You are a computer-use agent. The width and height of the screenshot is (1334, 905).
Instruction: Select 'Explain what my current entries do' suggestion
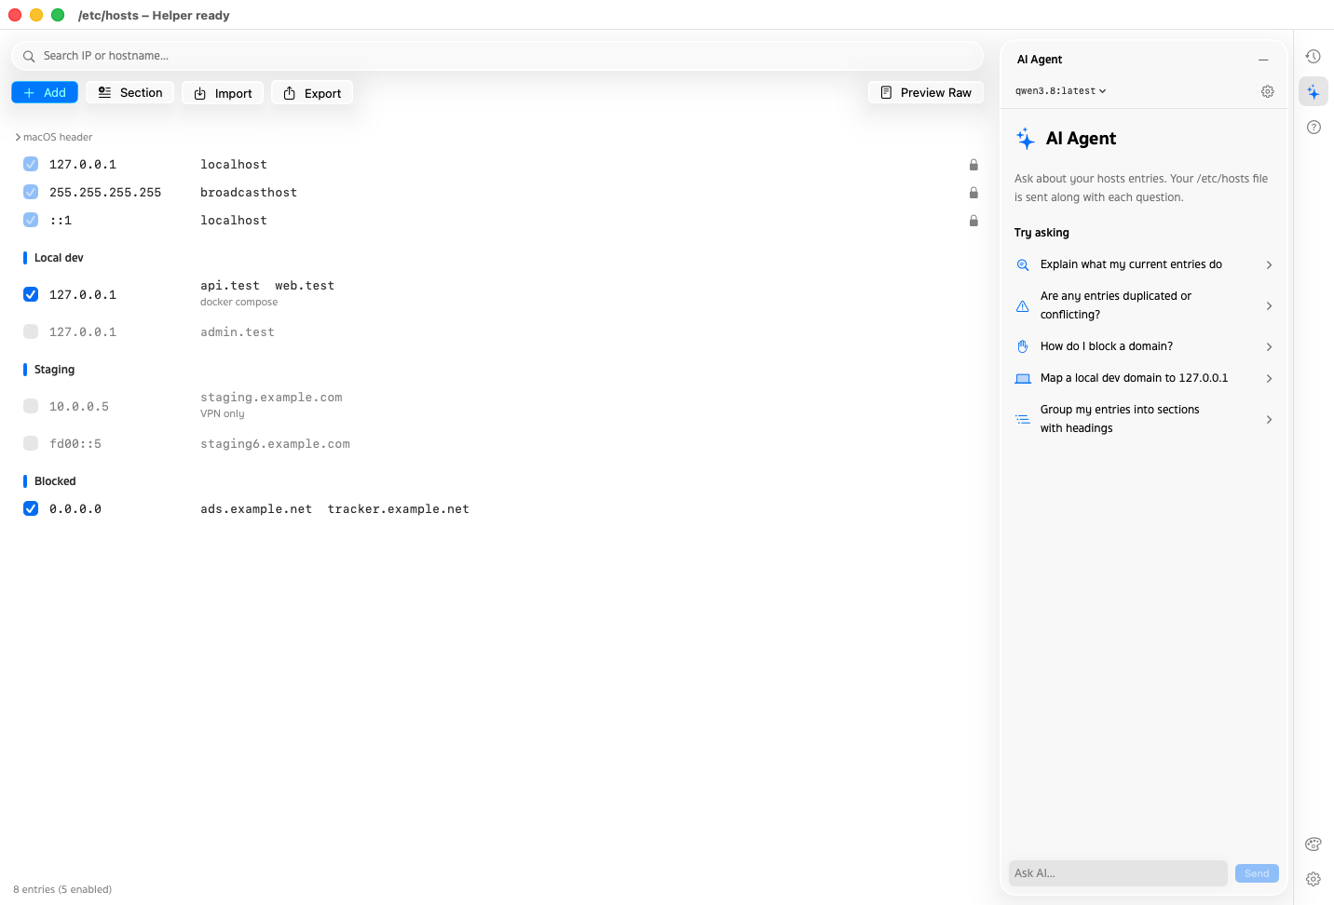click(x=1144, y=264)
